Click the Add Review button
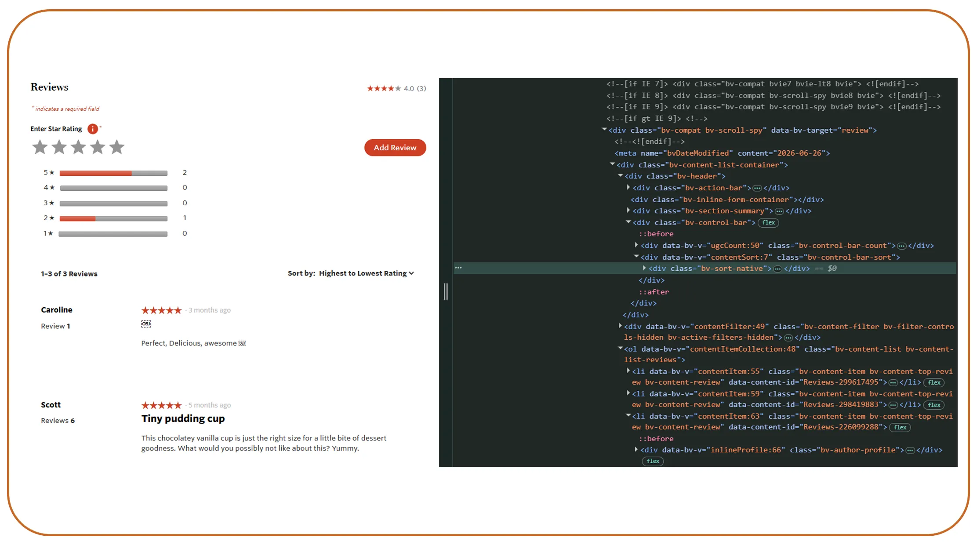Screen dimensions: 977x545 395,148
